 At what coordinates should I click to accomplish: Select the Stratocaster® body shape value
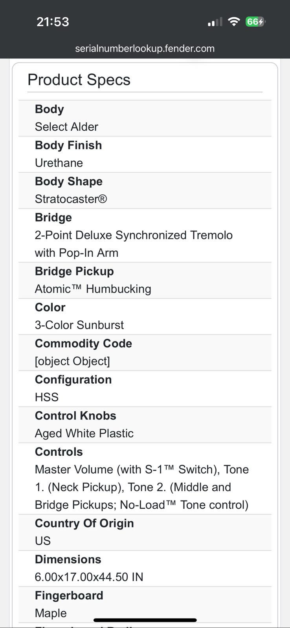tap(71, 199)
